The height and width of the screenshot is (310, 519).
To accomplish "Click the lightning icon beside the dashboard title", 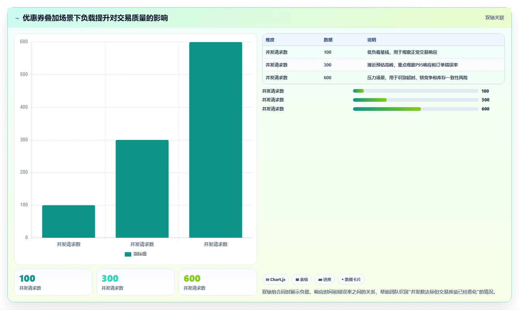I will [x=17, y=18].
